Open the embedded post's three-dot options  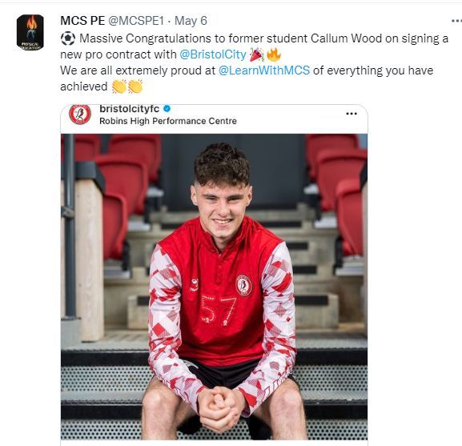(352, 114)
